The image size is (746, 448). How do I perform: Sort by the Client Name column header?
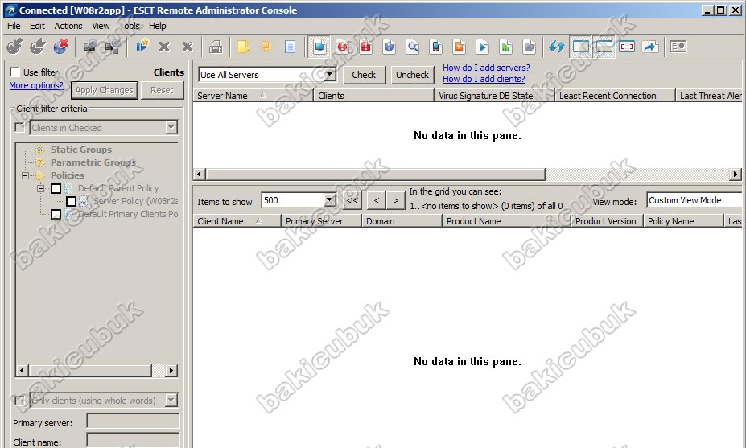click(x=237, y=221)
